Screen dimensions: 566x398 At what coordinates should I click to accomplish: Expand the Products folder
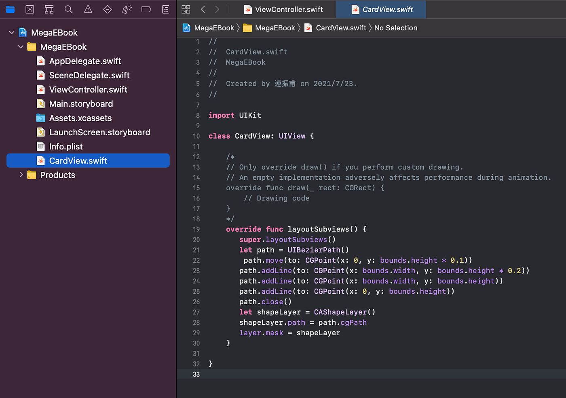click(21, 175)
